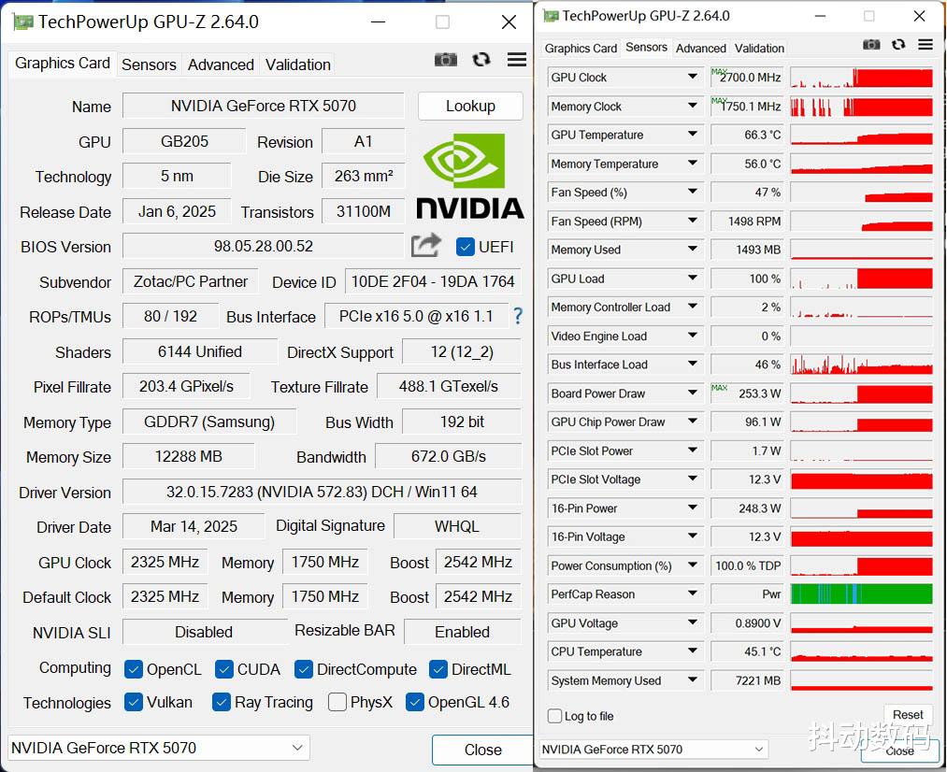Image resolution: width=947 pixels, height=772 pixels.
Task: Switch to Graphics Card tab in the Sensors window
Action: (581, 49)
